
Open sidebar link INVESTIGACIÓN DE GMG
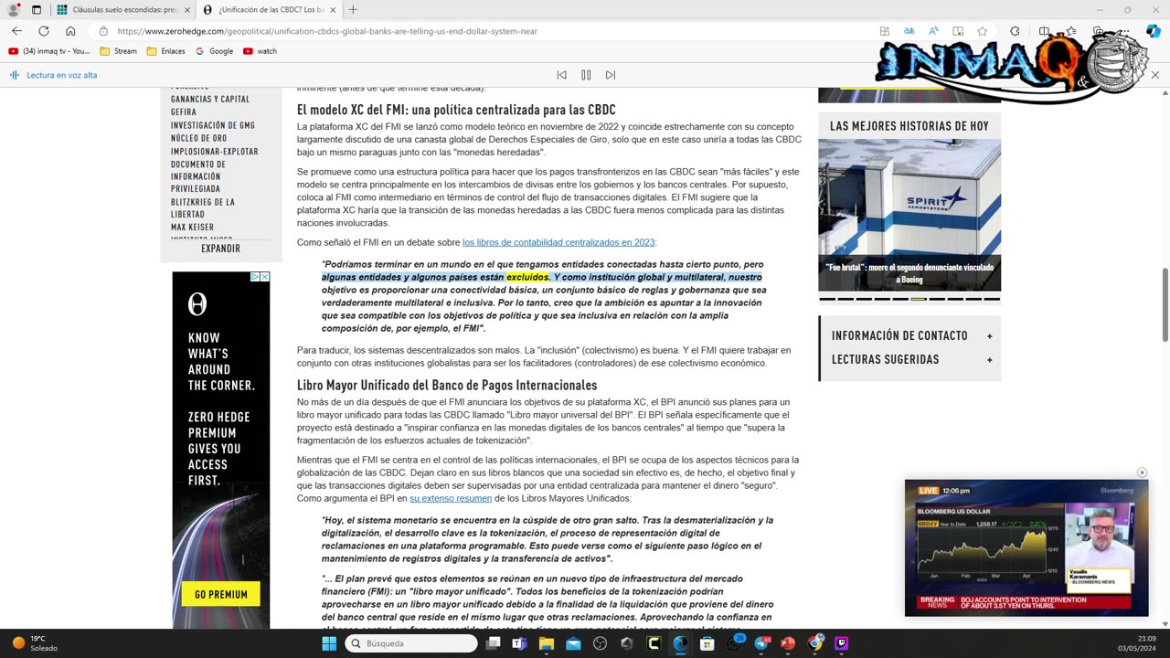[x=213, y=125]
